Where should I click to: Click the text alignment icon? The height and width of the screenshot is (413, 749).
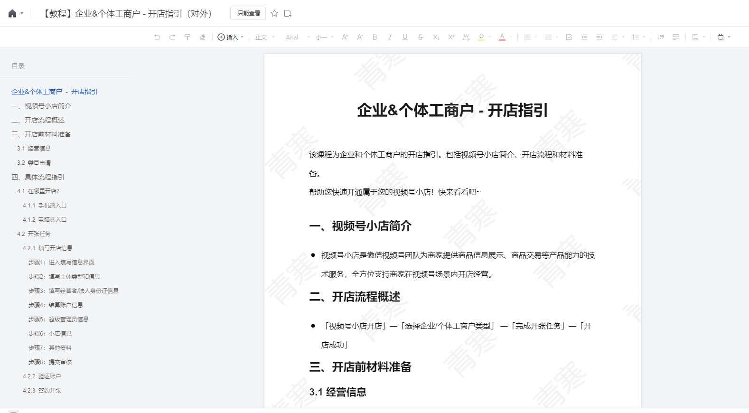click(x=615, y=37)
